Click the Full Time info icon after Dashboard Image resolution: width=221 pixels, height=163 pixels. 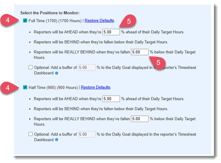click(57, 73)
